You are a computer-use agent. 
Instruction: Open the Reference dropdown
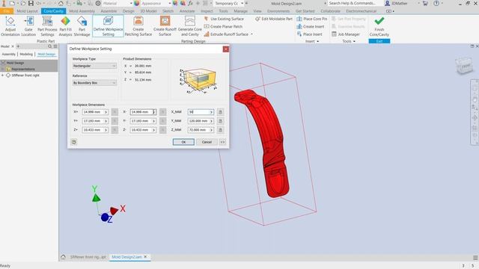click(x=94, y=83)
